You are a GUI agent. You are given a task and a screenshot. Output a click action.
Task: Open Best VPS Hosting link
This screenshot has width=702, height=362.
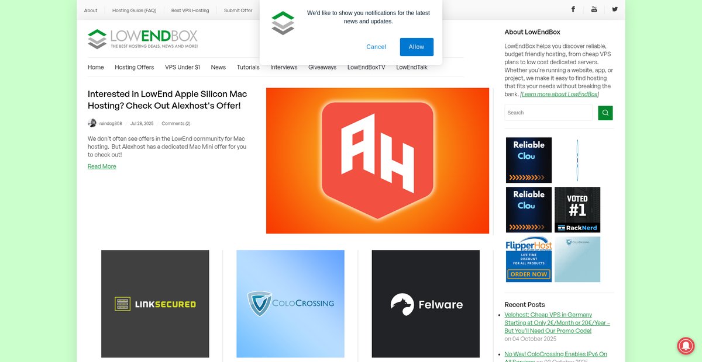coord(190,10)
